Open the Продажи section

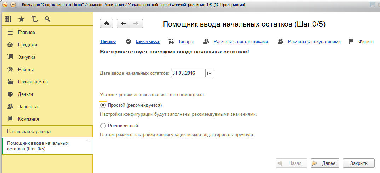[x=47, y=45]
